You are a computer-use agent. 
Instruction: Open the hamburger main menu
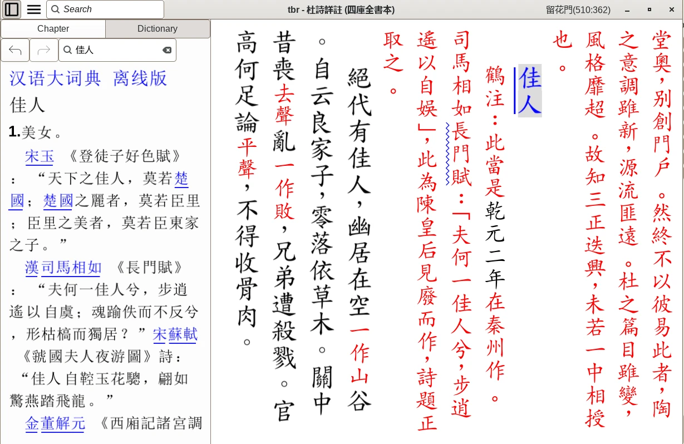pyautogui.click(x=34, y=9)
